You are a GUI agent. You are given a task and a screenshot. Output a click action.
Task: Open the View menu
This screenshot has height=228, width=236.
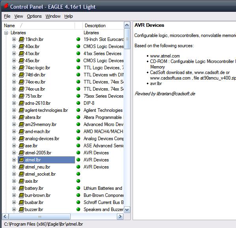[19, 16]
